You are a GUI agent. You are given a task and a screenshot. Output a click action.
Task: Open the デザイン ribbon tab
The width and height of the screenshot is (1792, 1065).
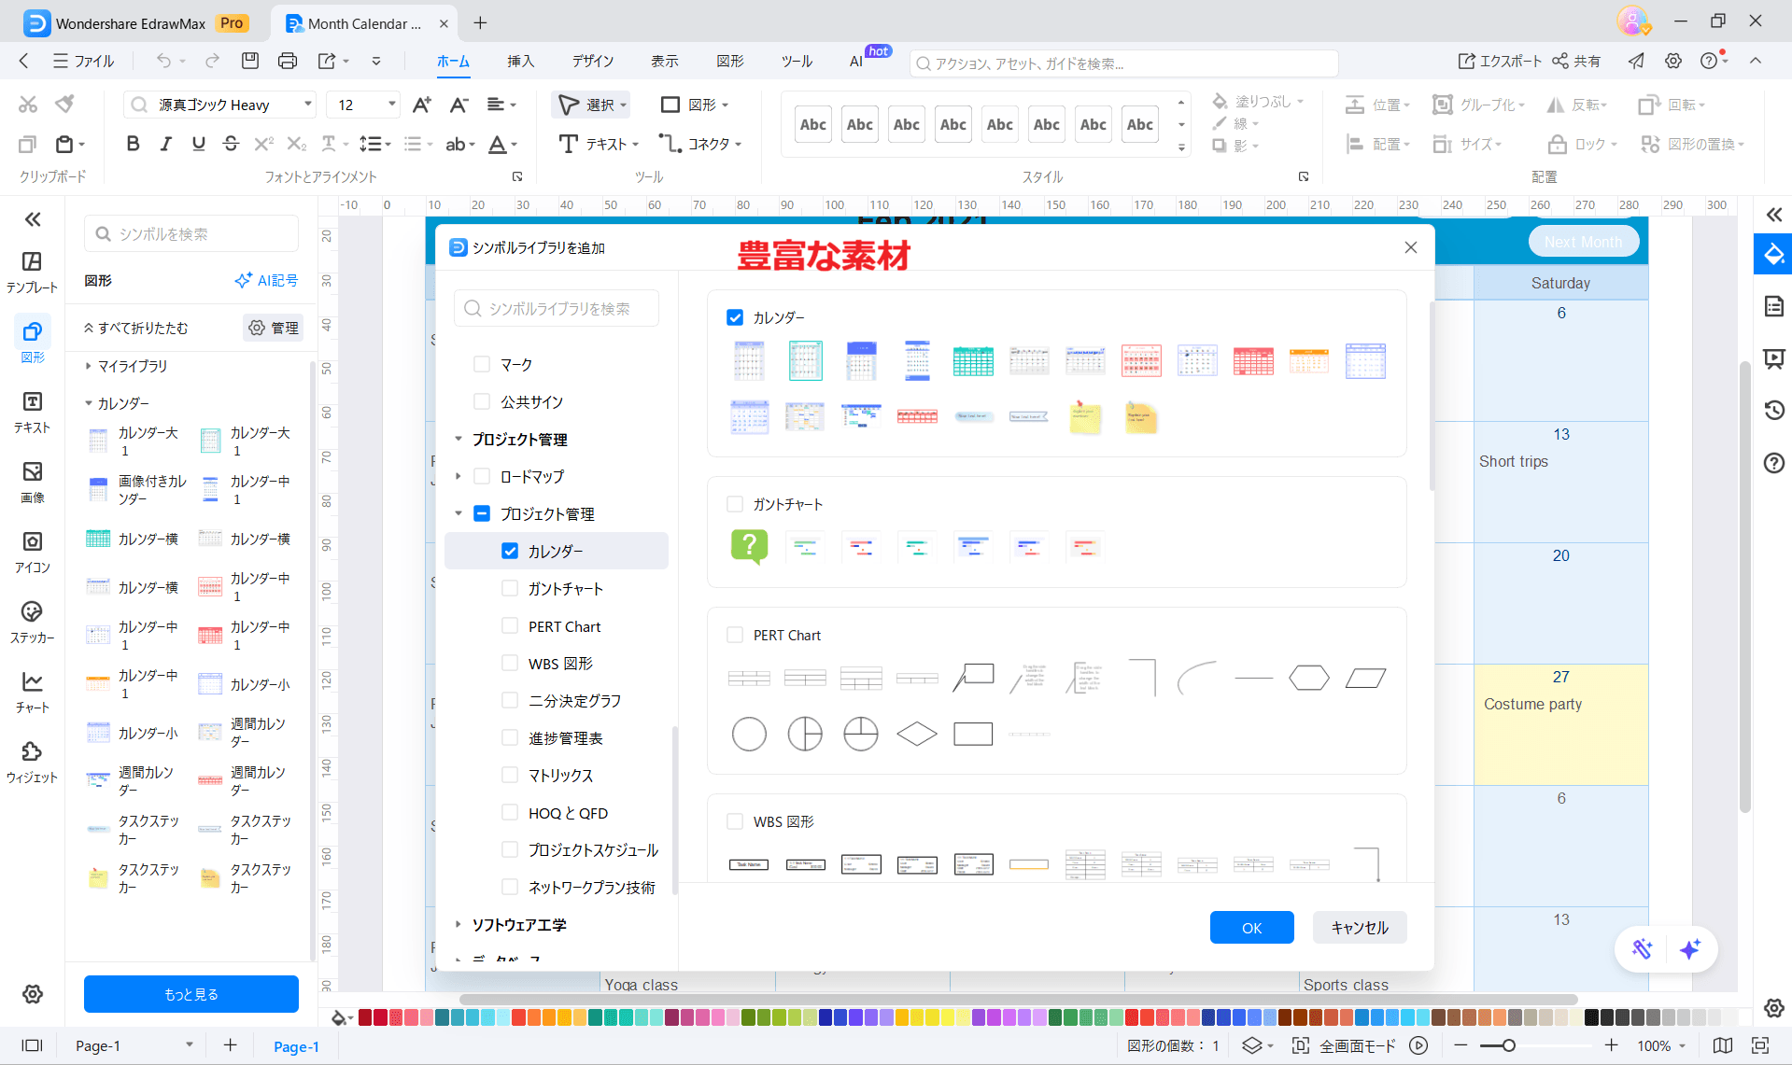592,61
